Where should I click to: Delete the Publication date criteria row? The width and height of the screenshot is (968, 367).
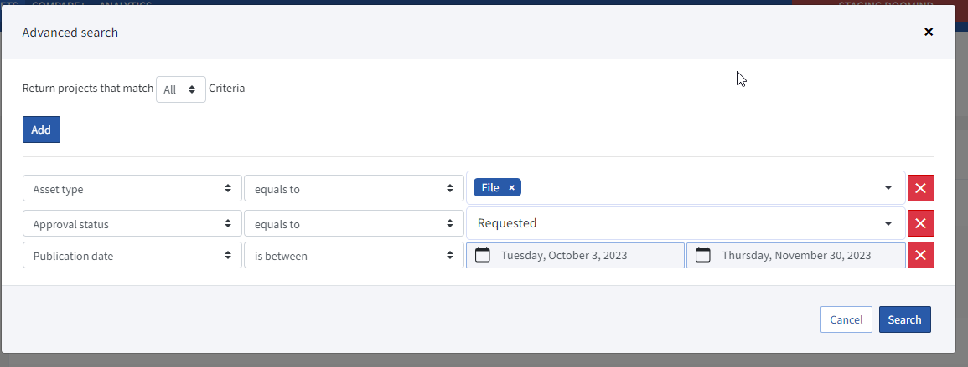pos(920,256)
